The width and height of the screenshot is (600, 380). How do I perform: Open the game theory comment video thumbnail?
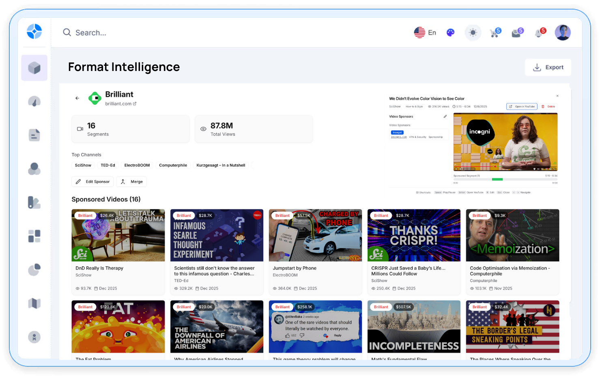coord(315,326)
